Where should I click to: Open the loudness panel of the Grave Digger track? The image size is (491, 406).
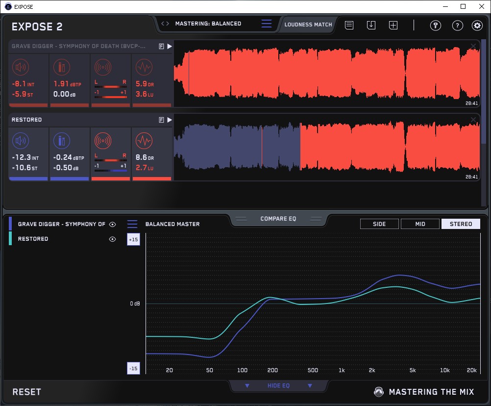pos(21,67)
